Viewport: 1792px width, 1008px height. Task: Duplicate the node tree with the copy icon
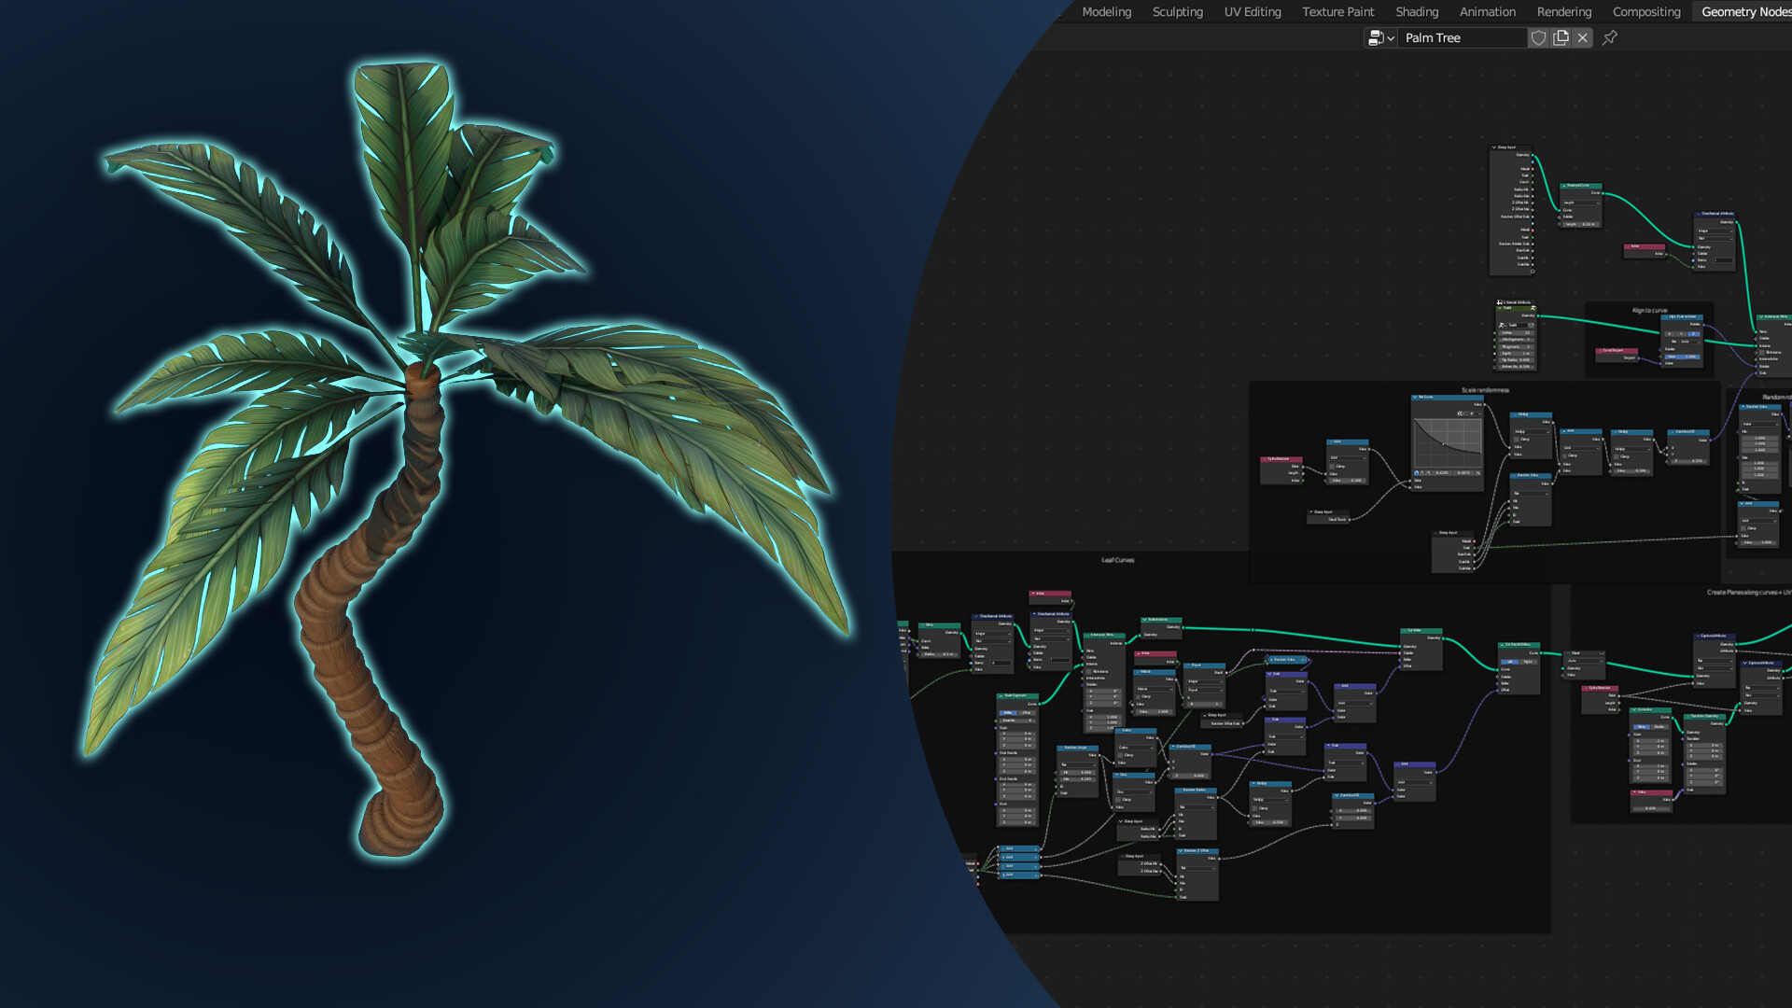click(1561, 37)
